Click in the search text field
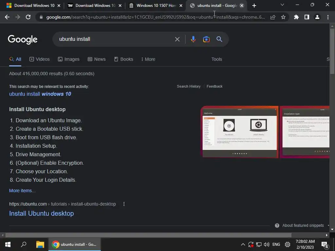 [115, 39]
